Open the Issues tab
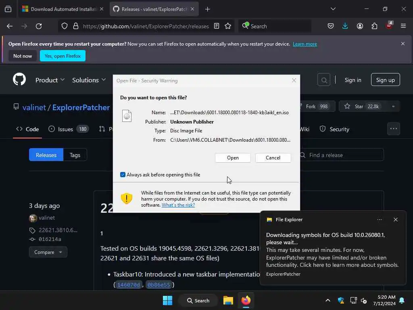This screenshot has height=310, width=413. (69, 129)
